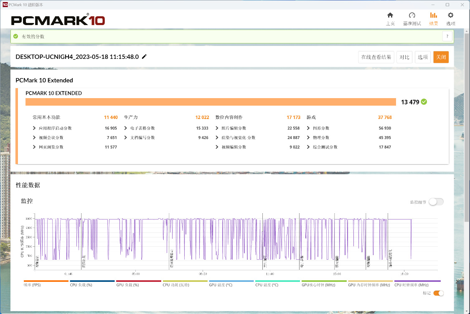470x314 pixels.
Task: Click the overall score 13 479
Action: [x=410, y=102]
